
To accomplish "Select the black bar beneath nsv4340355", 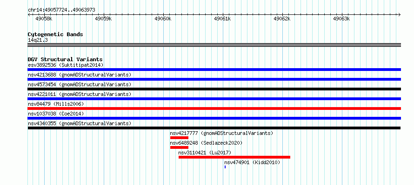I will 214,128.
